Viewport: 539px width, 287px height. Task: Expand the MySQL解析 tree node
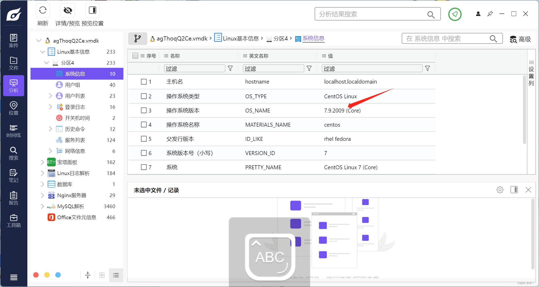[42, 206]
